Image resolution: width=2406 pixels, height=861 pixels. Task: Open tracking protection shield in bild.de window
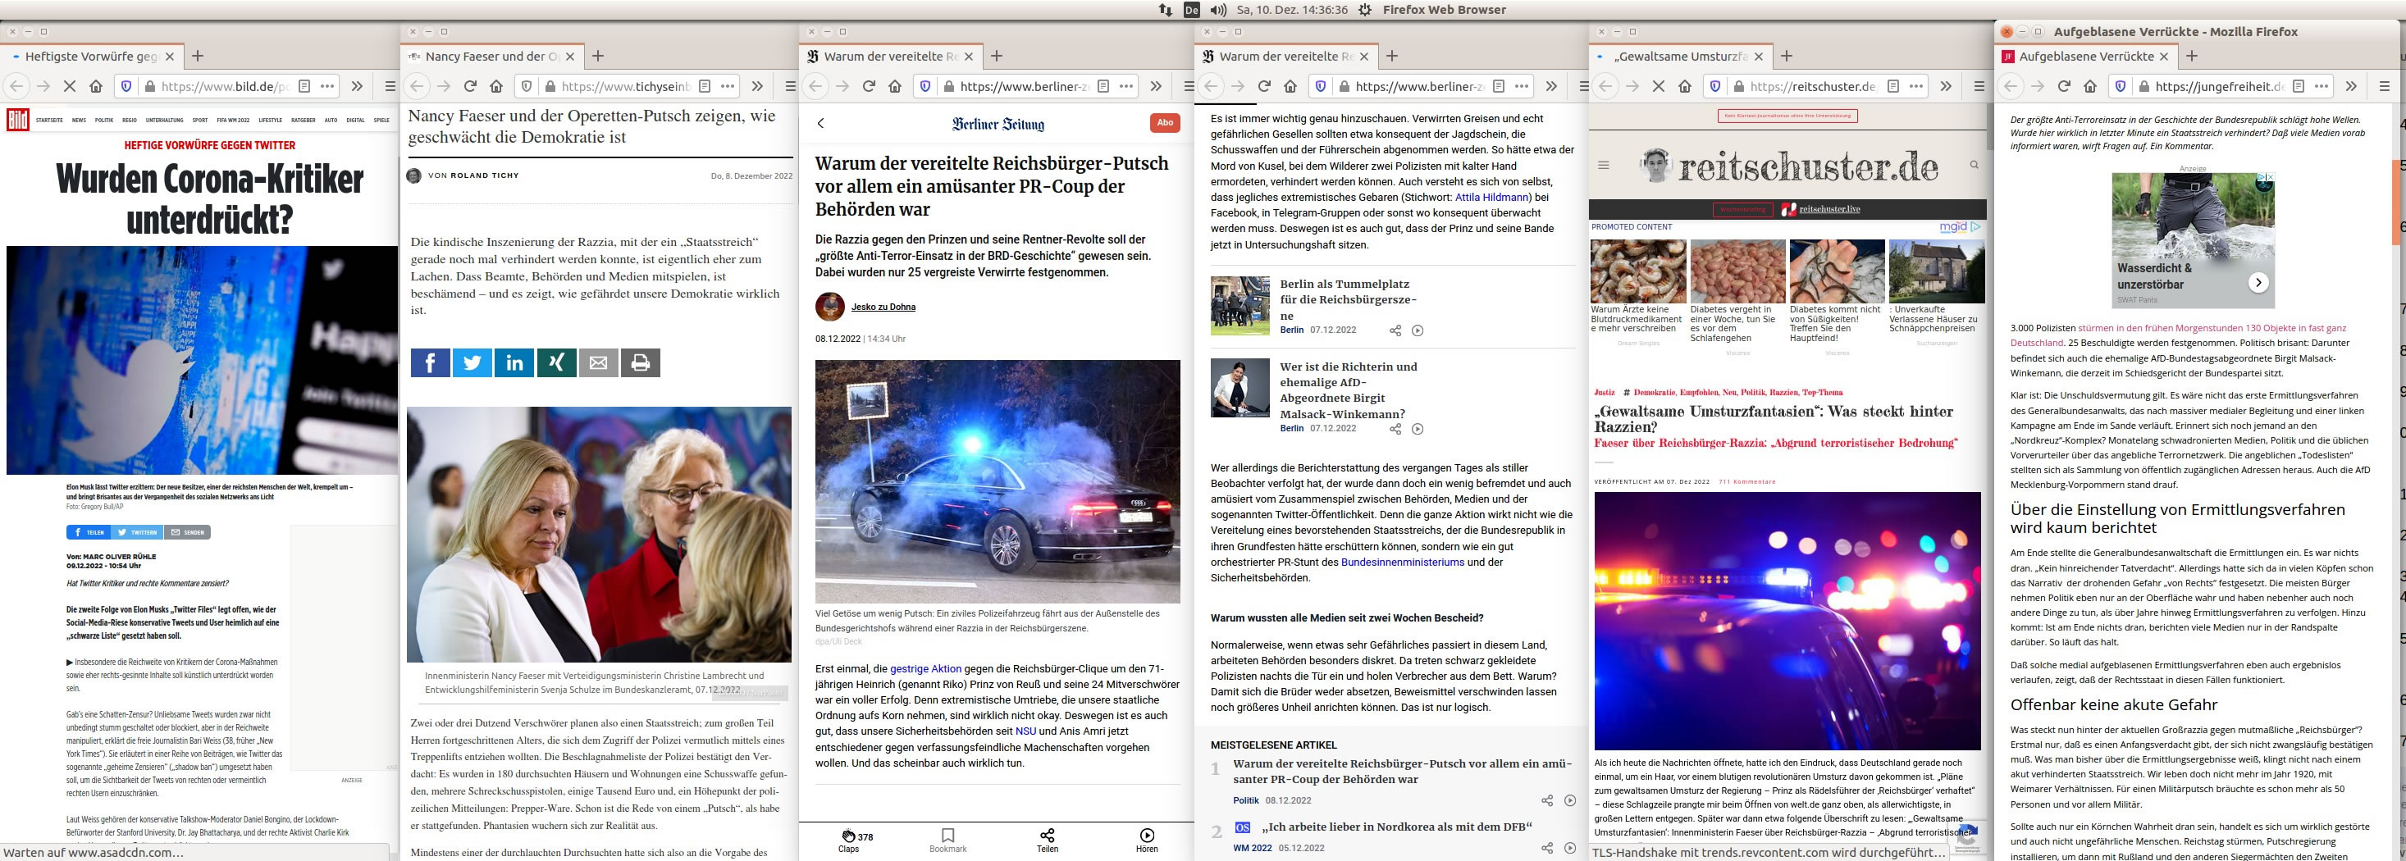coord(126,86)
